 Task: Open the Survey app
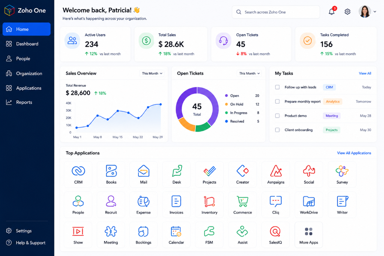342,174
